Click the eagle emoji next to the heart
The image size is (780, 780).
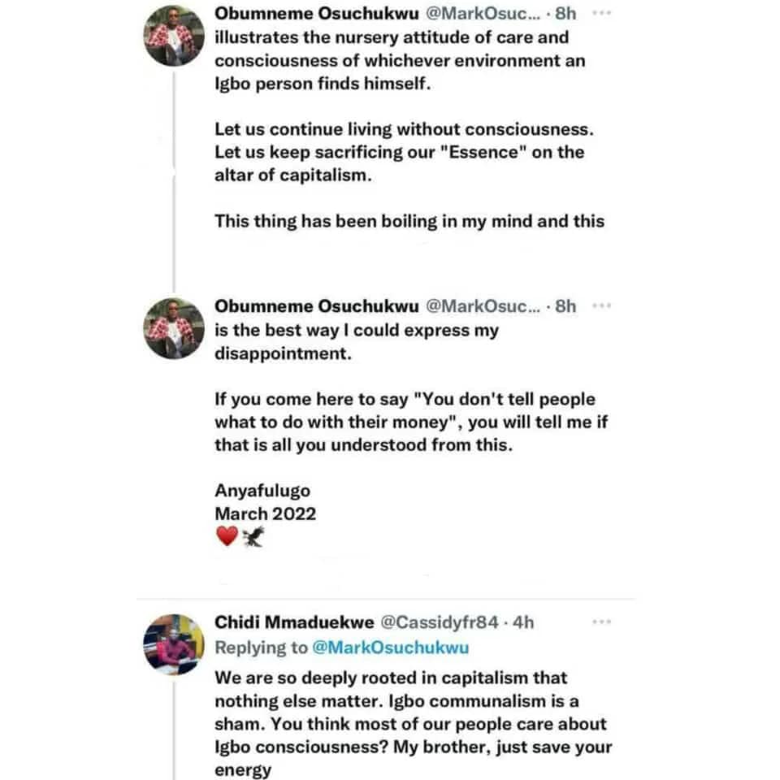click(253, 536)
